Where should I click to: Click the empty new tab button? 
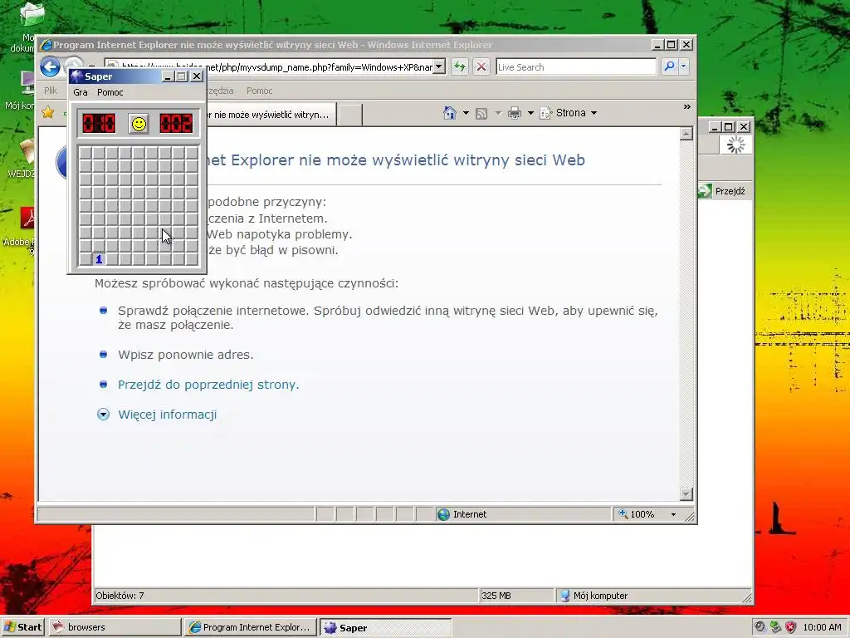(349, 115)
